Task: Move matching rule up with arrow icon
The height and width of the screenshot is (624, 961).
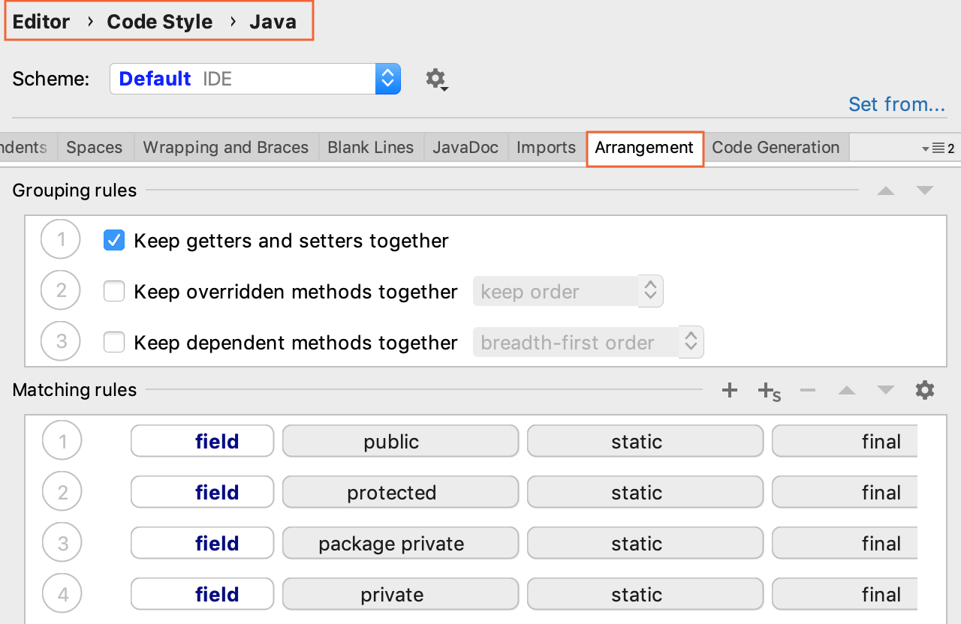Action: point(847,390)
